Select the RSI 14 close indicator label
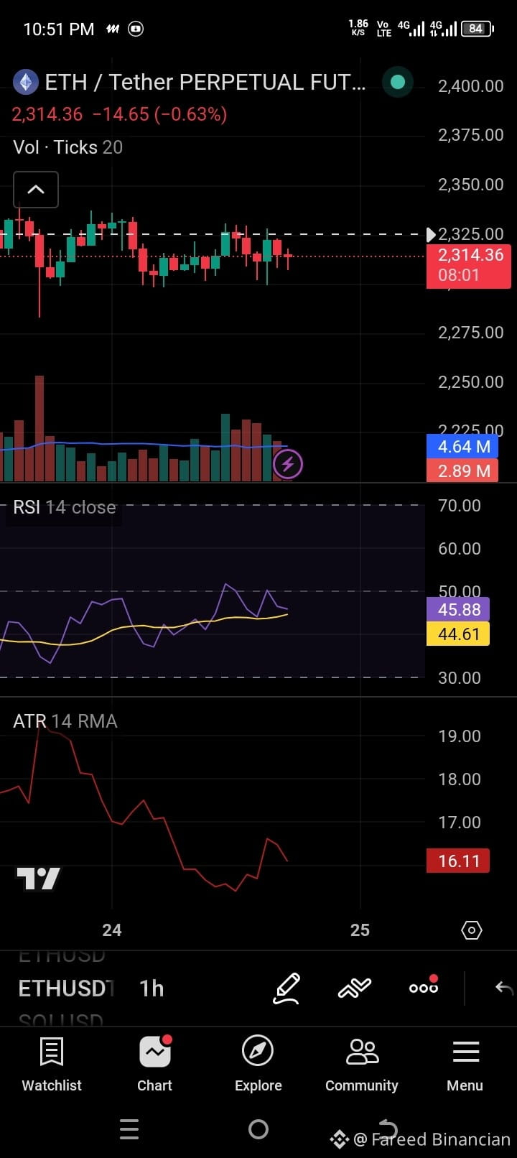Screen dimensions: 517x1158 [65, 507]
